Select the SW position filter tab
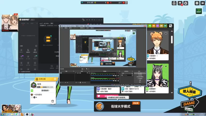 [161, 26]
